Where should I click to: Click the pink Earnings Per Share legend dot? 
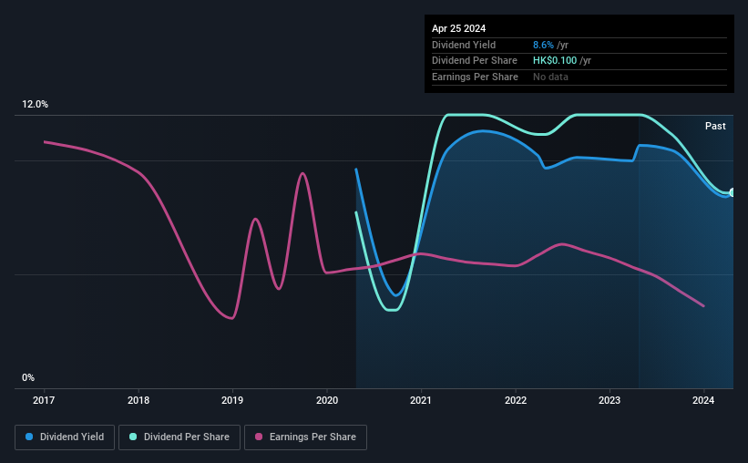click(259, 437)
